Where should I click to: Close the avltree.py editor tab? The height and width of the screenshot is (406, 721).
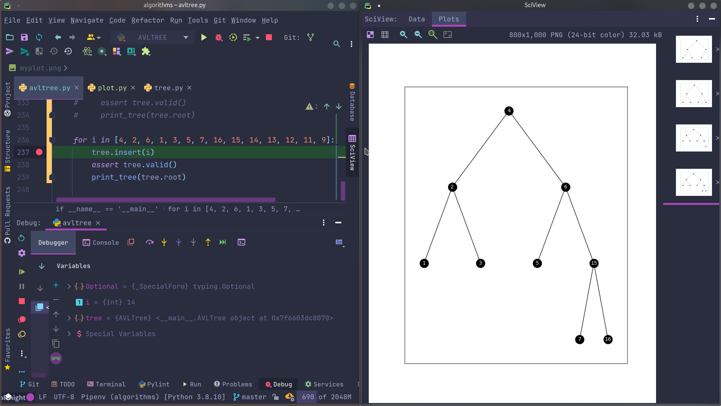[77, 88]
